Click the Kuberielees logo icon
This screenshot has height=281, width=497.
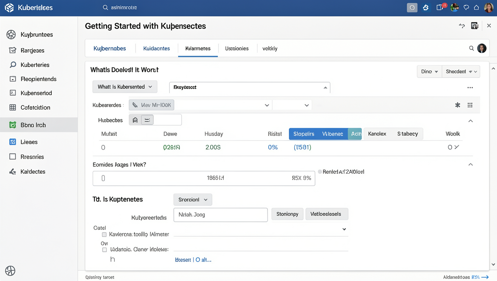click(x=9, y=8)
